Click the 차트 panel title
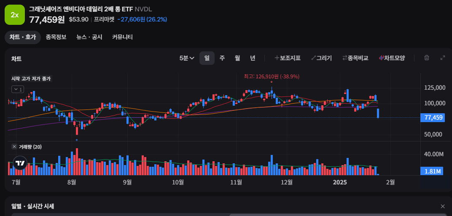The width and height of the screenshot is (452, 216). (x=16, y=59)
